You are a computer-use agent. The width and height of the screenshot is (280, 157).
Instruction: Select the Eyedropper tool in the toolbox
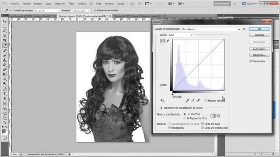pos(5,45)
